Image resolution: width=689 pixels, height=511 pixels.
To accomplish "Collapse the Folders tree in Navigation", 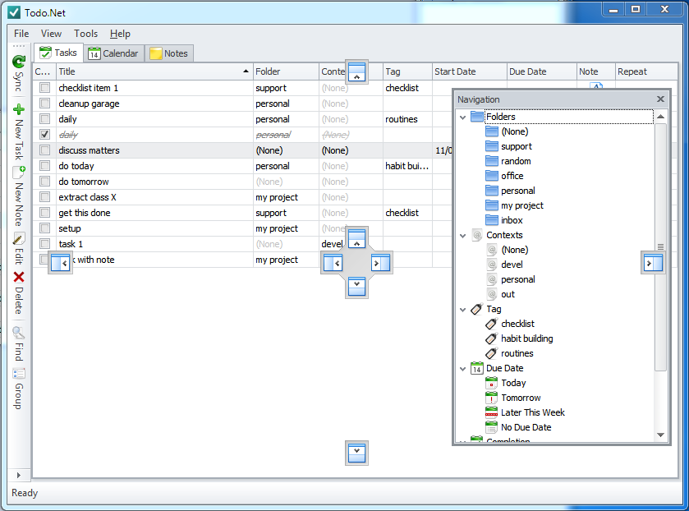I will pyautogui.click(x=462, y=117).
